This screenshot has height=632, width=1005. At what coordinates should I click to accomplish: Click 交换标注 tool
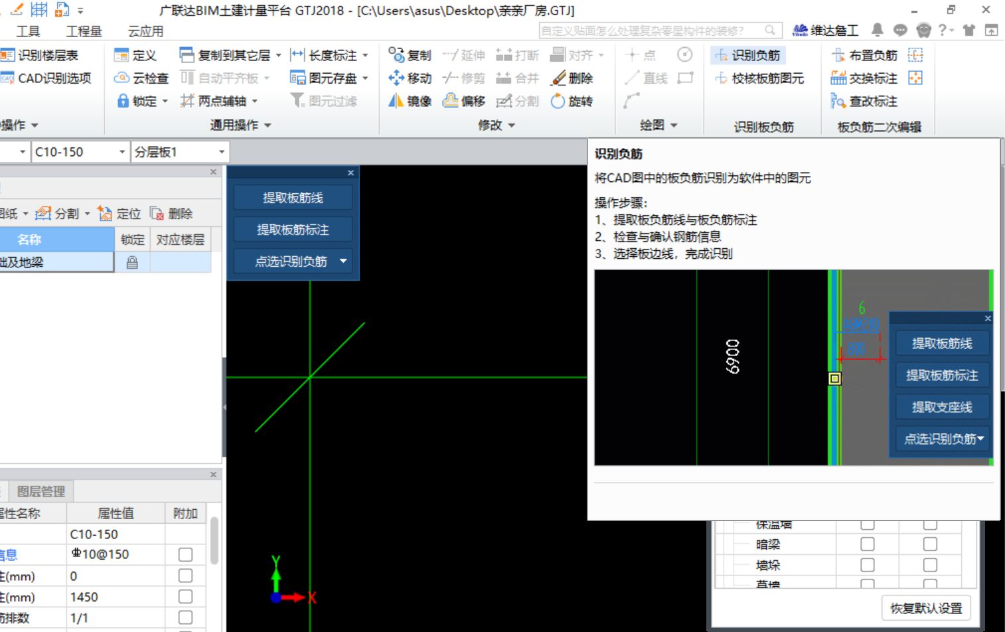865,78
